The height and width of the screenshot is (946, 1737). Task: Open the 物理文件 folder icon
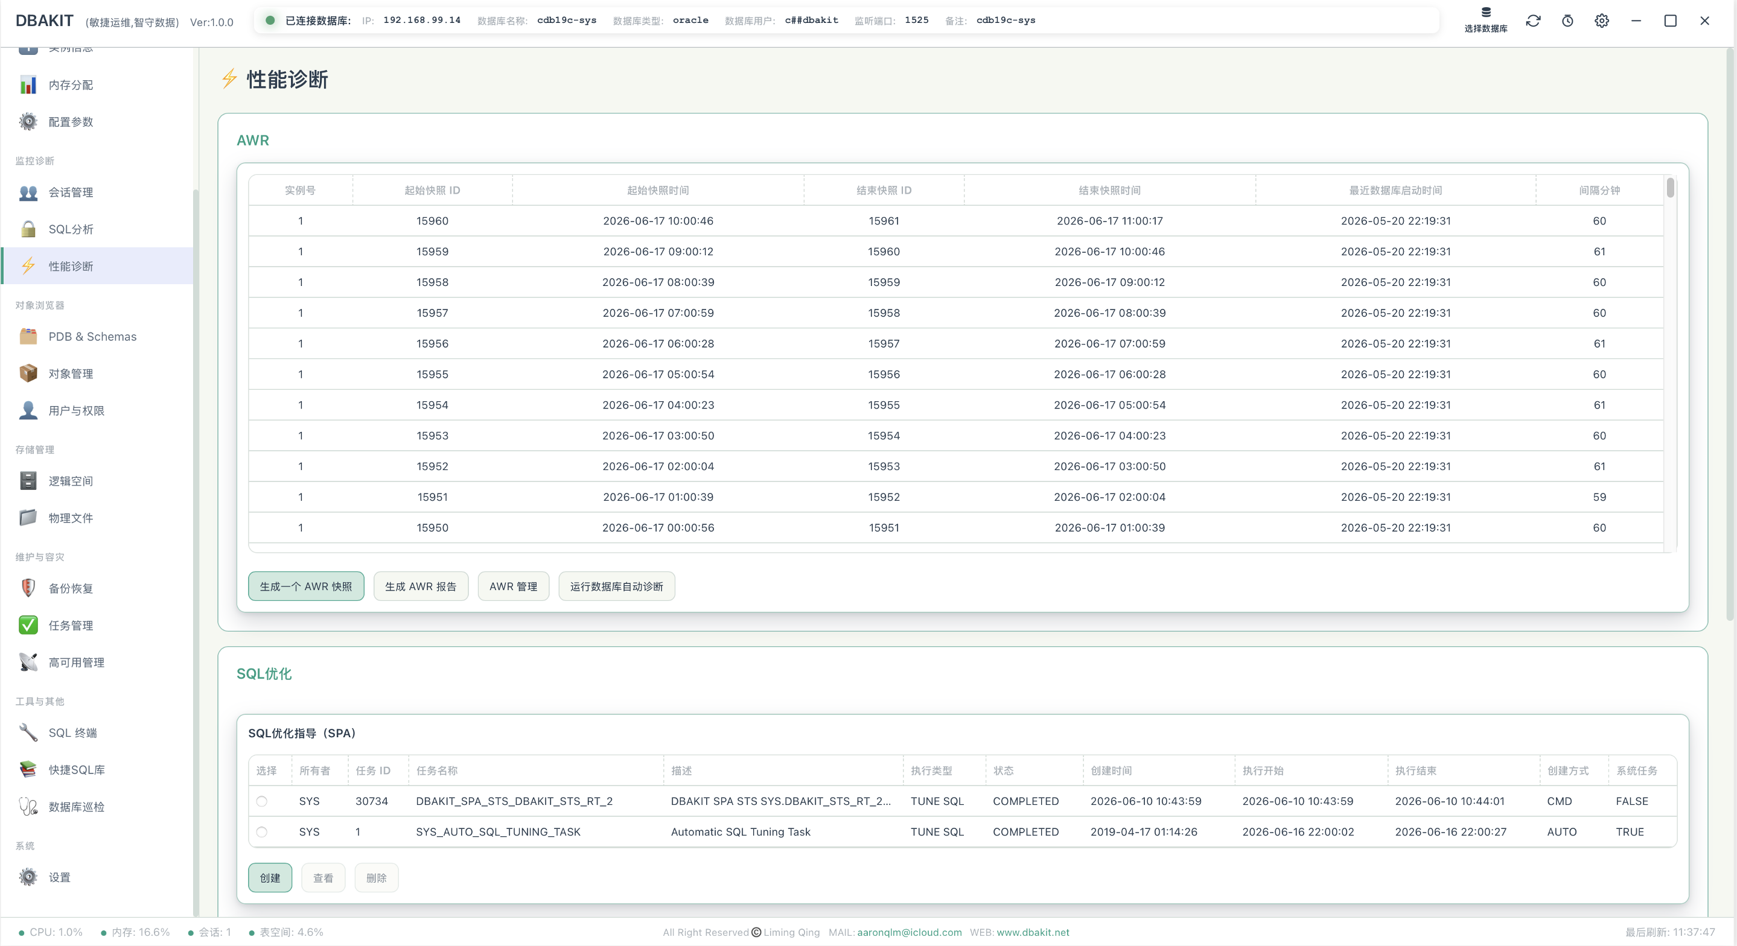(x=28, y=518)
